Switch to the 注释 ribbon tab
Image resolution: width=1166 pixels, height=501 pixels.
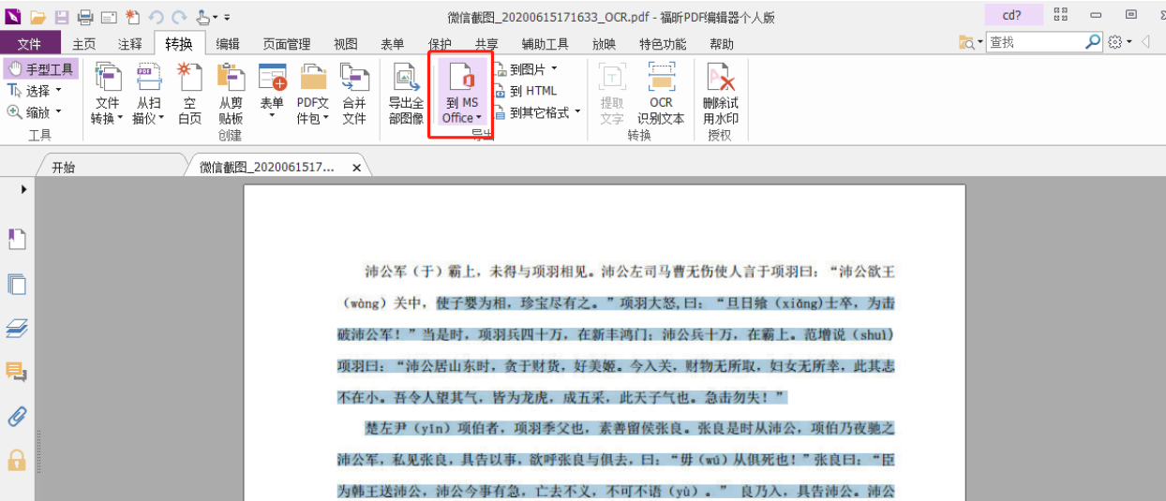tap(130, 44)
